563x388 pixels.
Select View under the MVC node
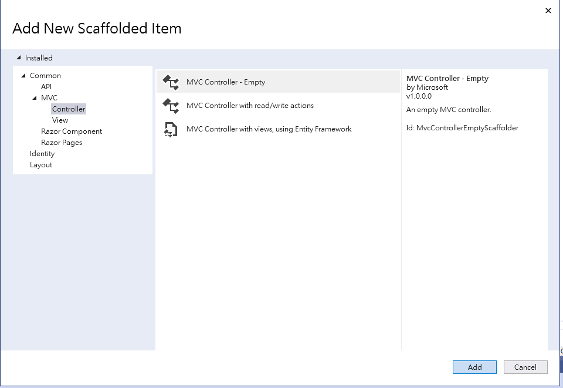pos(60,120)
